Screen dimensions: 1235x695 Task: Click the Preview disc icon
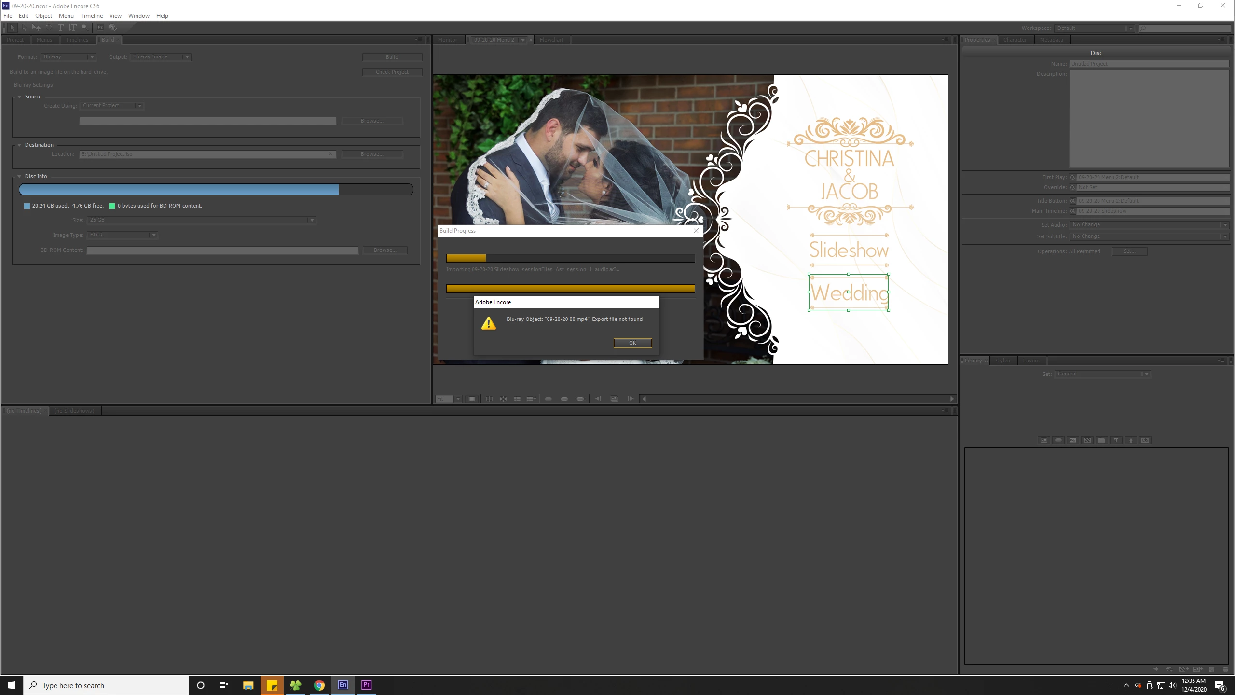coord(112,28)
